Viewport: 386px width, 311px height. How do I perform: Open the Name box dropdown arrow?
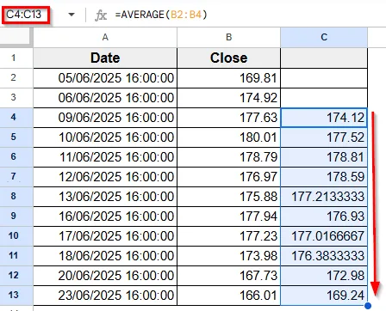coord(72,15)
